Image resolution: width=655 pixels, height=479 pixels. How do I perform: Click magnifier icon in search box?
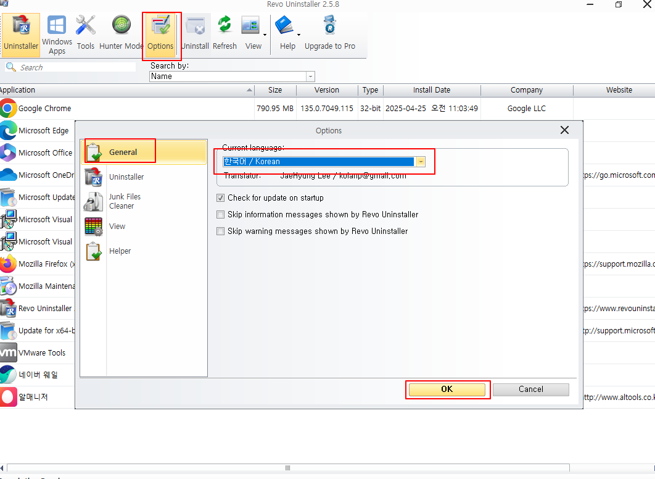[x=11, y=67]
